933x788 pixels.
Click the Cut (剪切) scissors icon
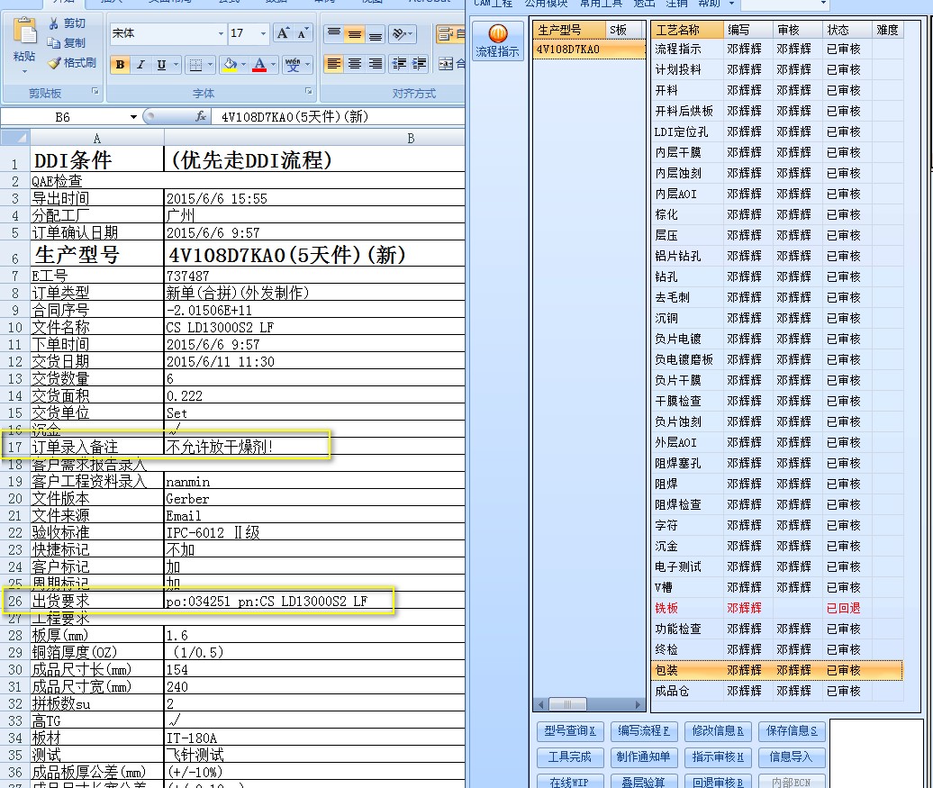pyautogui.click(x=53, y=23)
